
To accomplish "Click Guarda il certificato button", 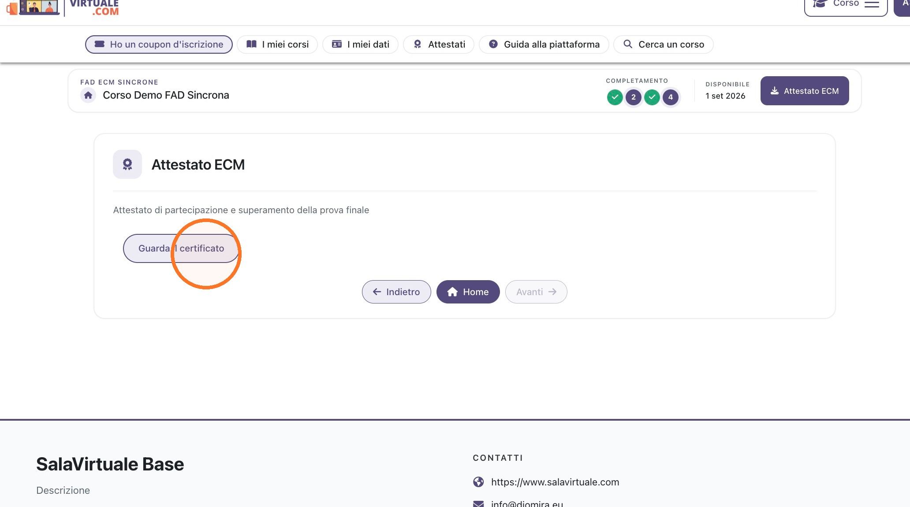I will [x=181, y=248].
